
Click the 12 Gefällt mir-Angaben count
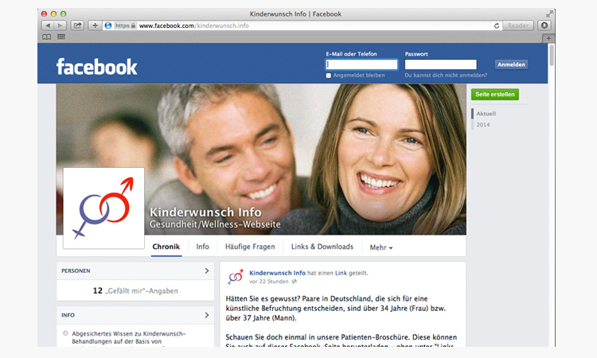click(x=135, y=290)
